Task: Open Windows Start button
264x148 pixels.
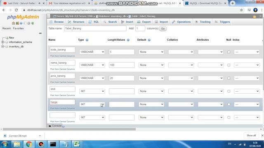Action: [x=5, y=144]
